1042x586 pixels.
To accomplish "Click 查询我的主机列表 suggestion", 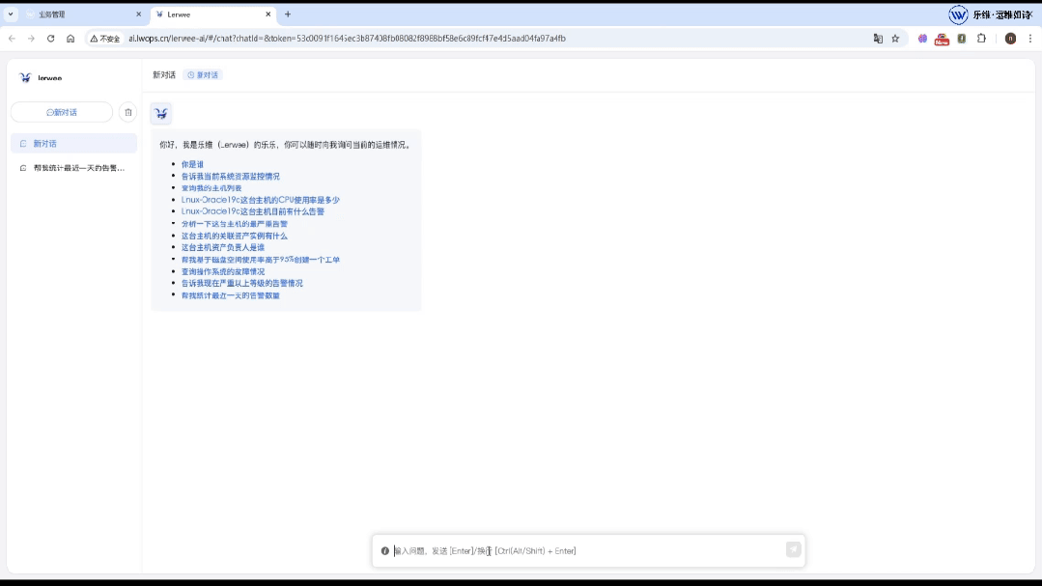I will coord(211,188).
